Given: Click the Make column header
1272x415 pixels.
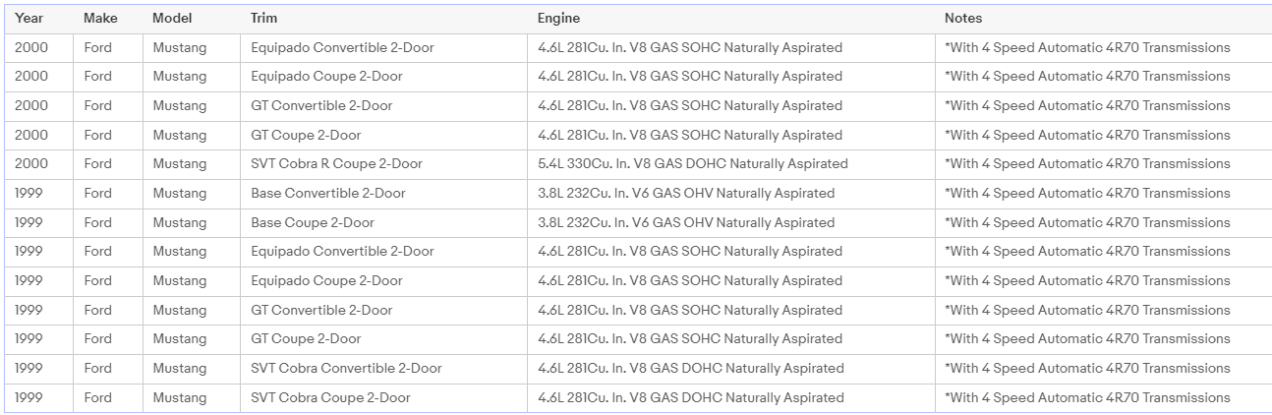Looking at the screenshot, I should (100, 18).
